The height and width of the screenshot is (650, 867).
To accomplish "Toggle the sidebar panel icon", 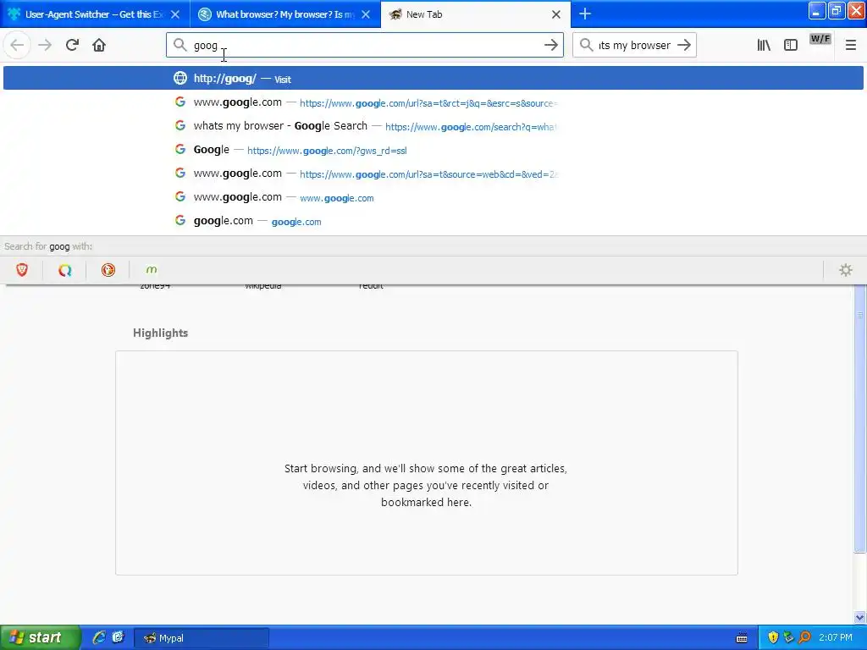I will coord(791,45).
